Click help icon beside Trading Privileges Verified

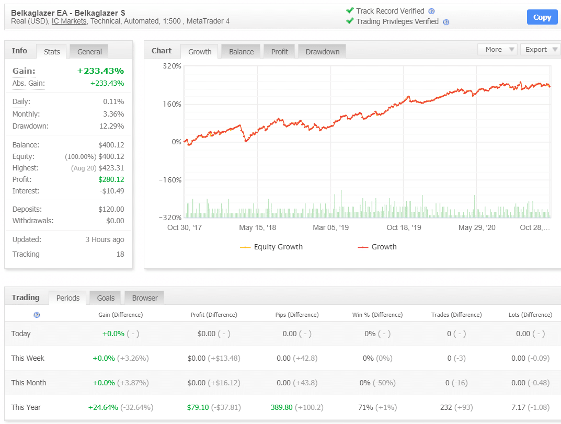click(446, 22)
